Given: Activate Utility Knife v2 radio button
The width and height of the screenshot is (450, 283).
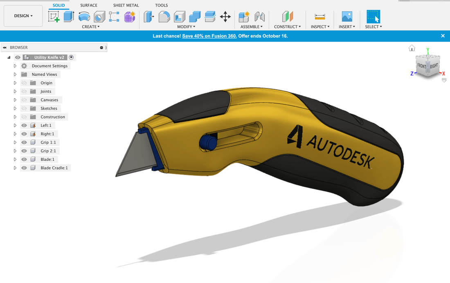Looking at the screenshot, I should [x=71, y=57].
